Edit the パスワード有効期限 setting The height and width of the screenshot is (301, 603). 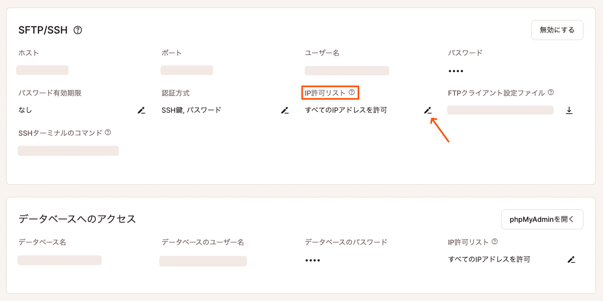click(x=141, y=110)
